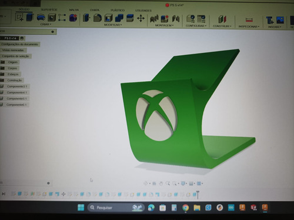Viewport: 294px width, 220px height.
Task: Select the Split Body tool
Action: (x=129, y=18)
